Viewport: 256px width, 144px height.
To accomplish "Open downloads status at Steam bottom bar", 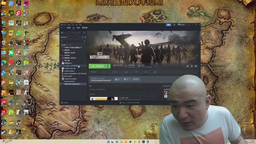I will point(130,103).
